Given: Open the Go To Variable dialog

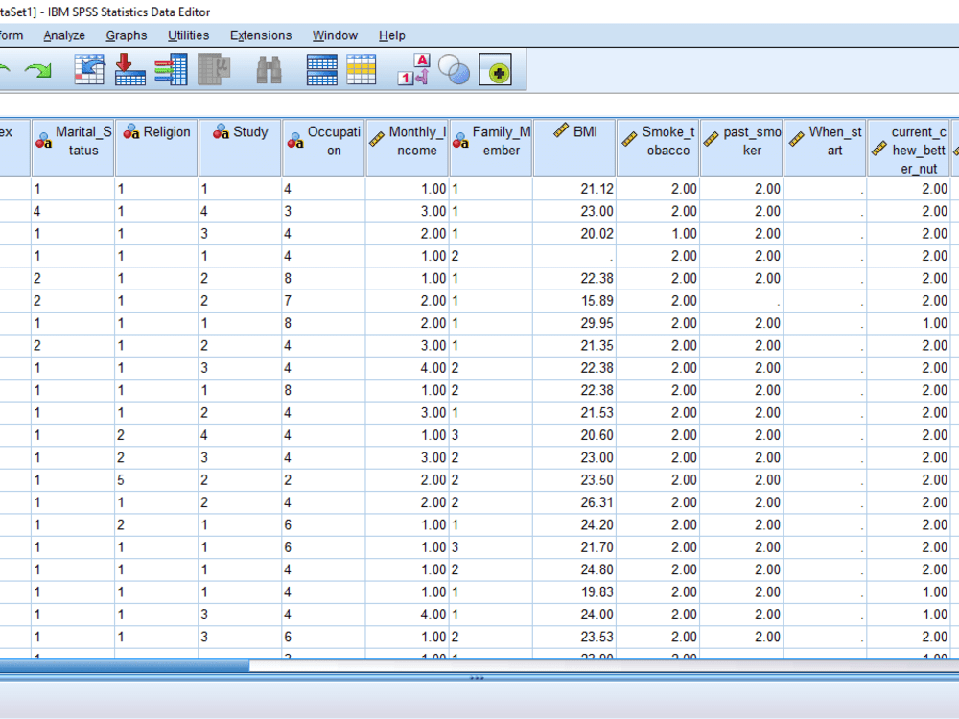Looking at the screenshot, I should [129, 69].
